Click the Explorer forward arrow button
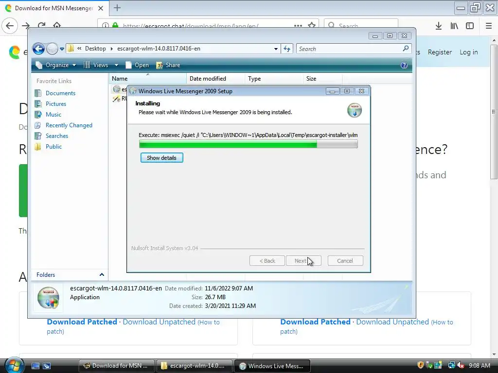The width and height of the screenshot is (498, 373). point(52,49)
